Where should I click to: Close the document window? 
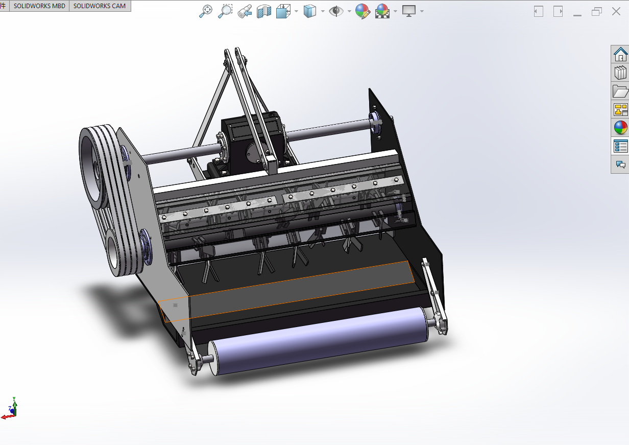click(x=616, y=11)
